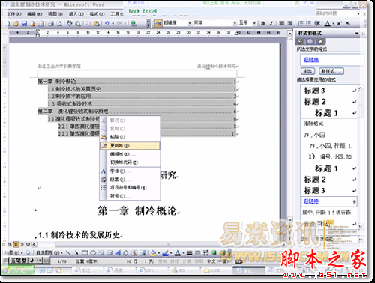Click the drawing Fill Color bucket

tap(154, 253)
